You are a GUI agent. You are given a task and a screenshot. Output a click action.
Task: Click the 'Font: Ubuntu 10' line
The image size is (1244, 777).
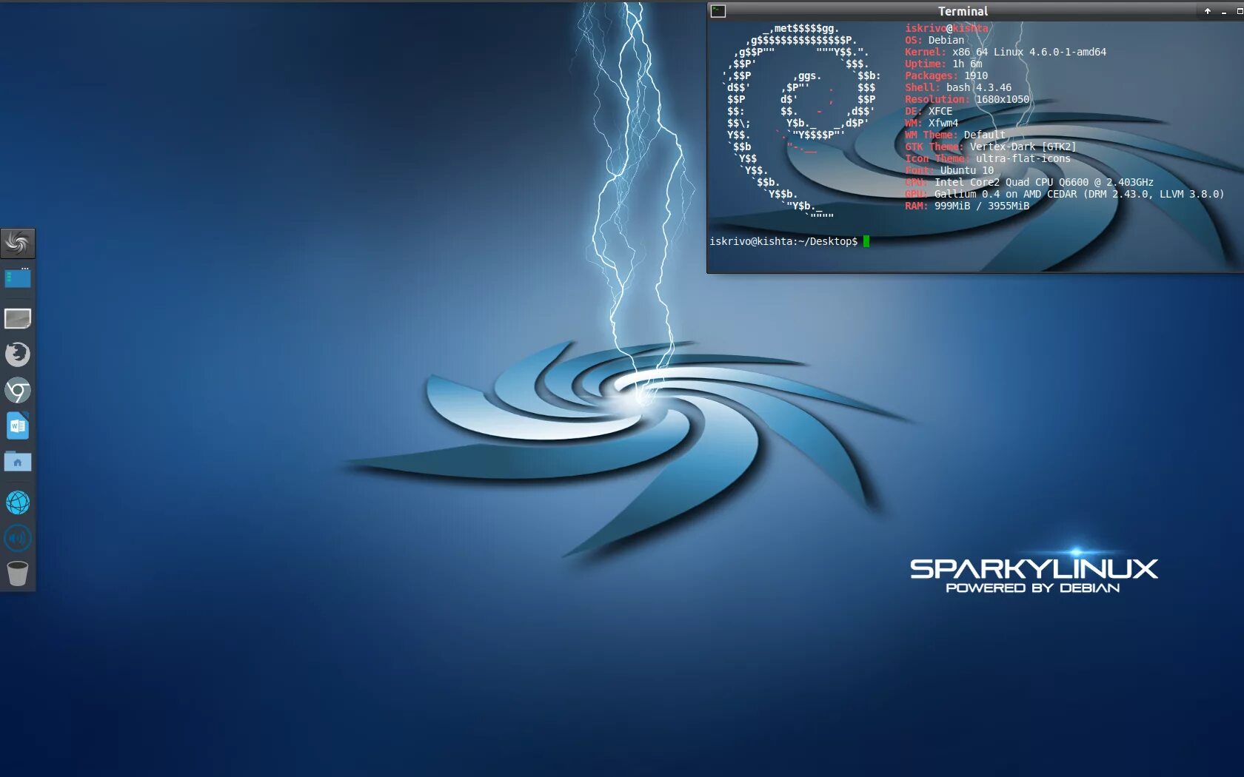pyautogui.click(x=949, y=170)
